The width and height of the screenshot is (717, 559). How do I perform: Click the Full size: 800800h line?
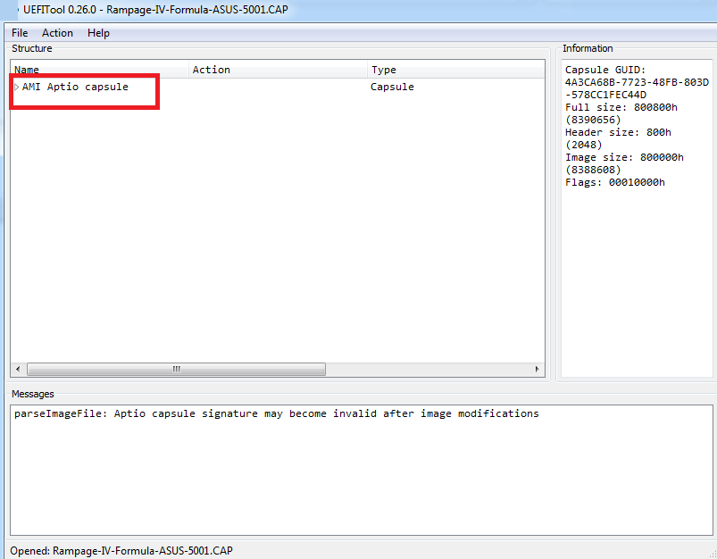(x=621, y=107)
